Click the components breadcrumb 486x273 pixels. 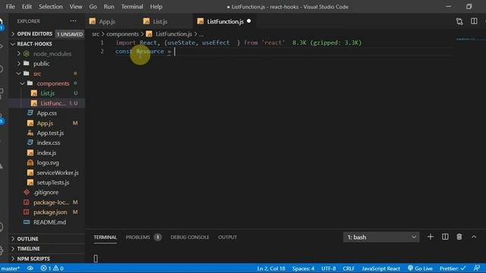(x=122, y=34)
